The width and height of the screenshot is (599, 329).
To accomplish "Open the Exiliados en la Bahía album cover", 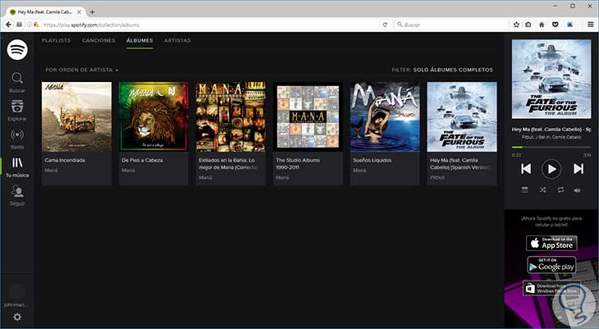I will 231,117.
